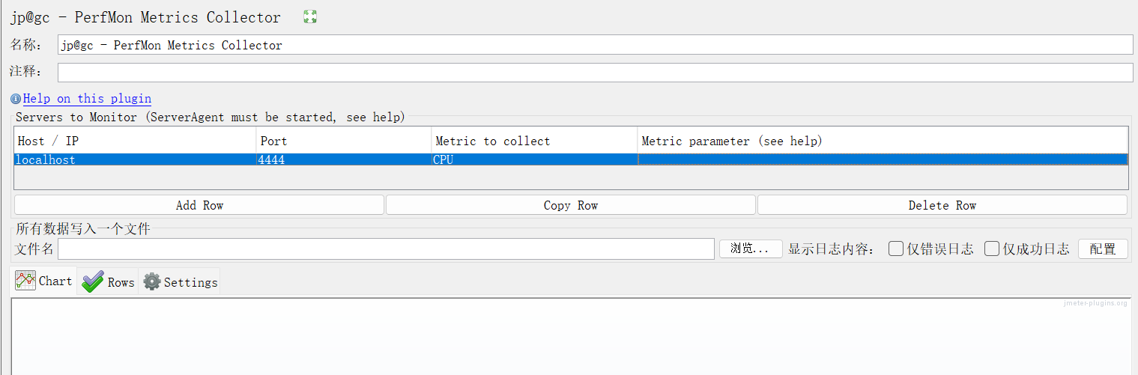Enable the 仅错误日志 checkbox

point(896,249)
